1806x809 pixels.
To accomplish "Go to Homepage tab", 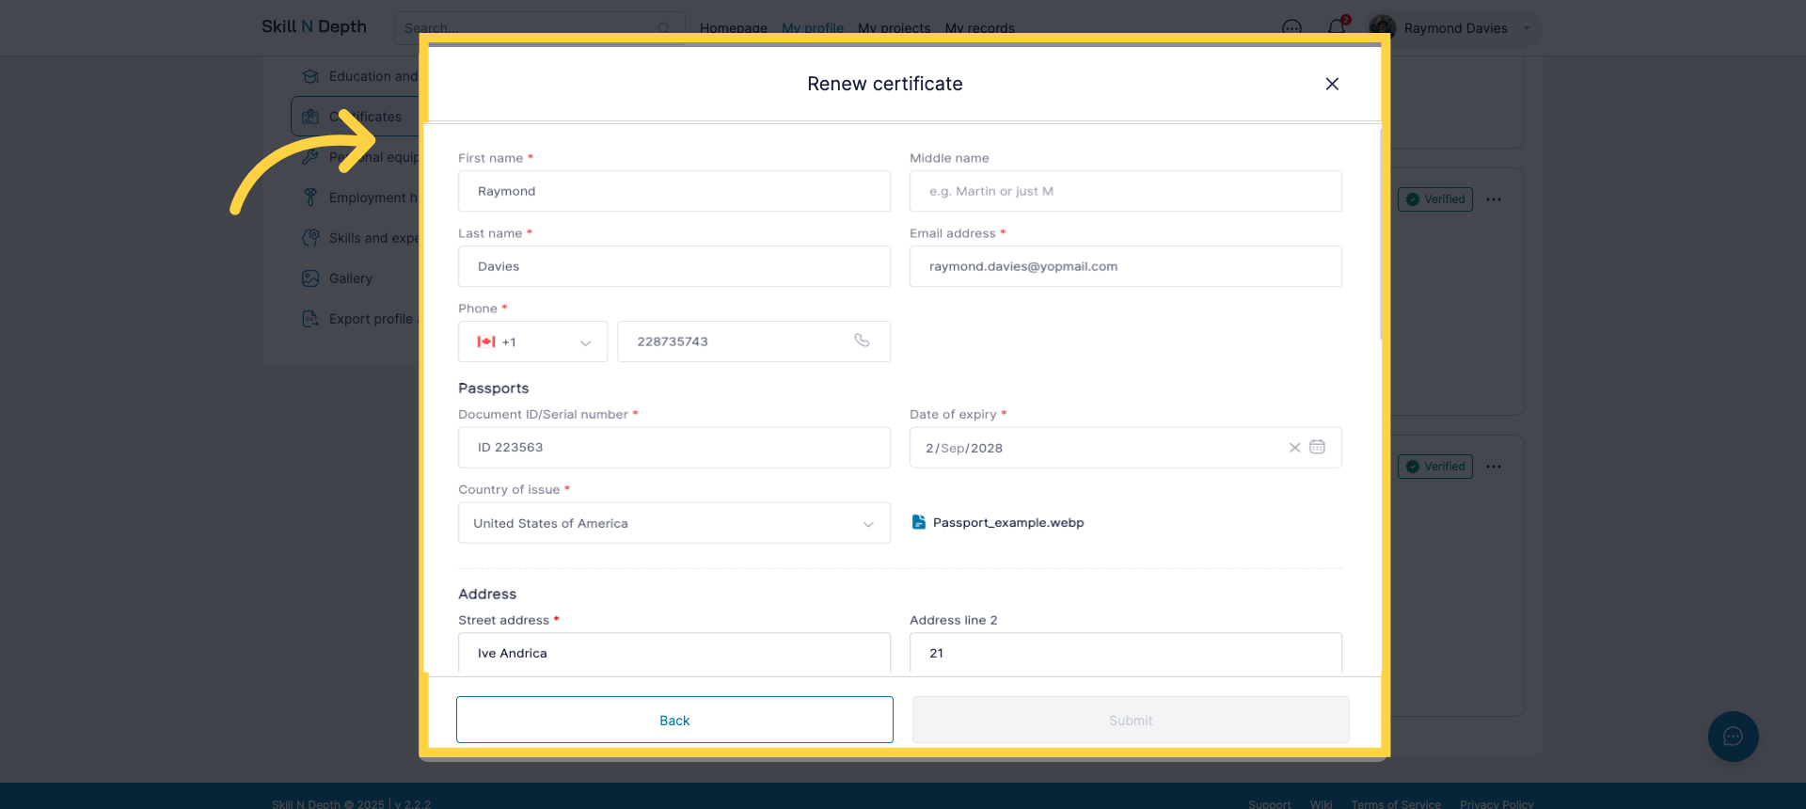I will pyautogui.click(x=734, y=28).
